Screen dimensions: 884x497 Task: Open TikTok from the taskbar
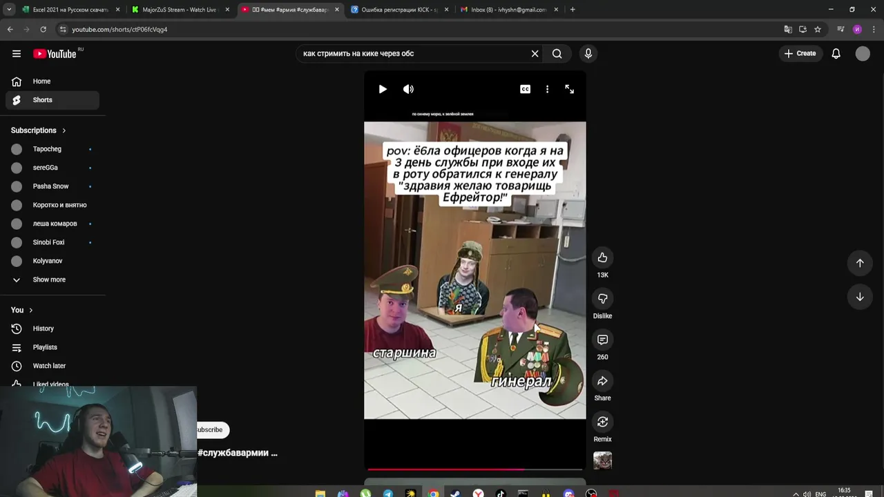coord(501,494)
